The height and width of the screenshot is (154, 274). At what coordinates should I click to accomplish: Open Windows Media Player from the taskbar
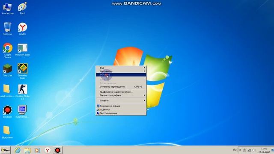37,150
